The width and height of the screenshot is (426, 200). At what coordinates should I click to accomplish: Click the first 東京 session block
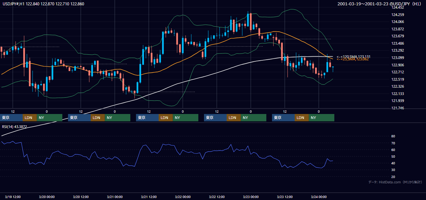[11, 118]
